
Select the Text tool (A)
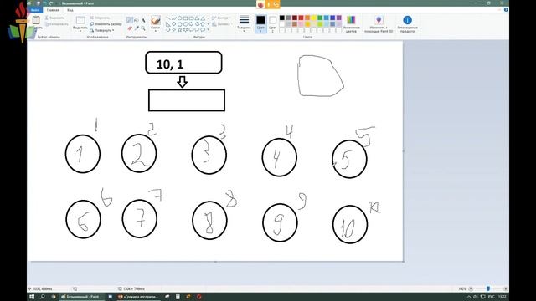(x=143, y=20)
